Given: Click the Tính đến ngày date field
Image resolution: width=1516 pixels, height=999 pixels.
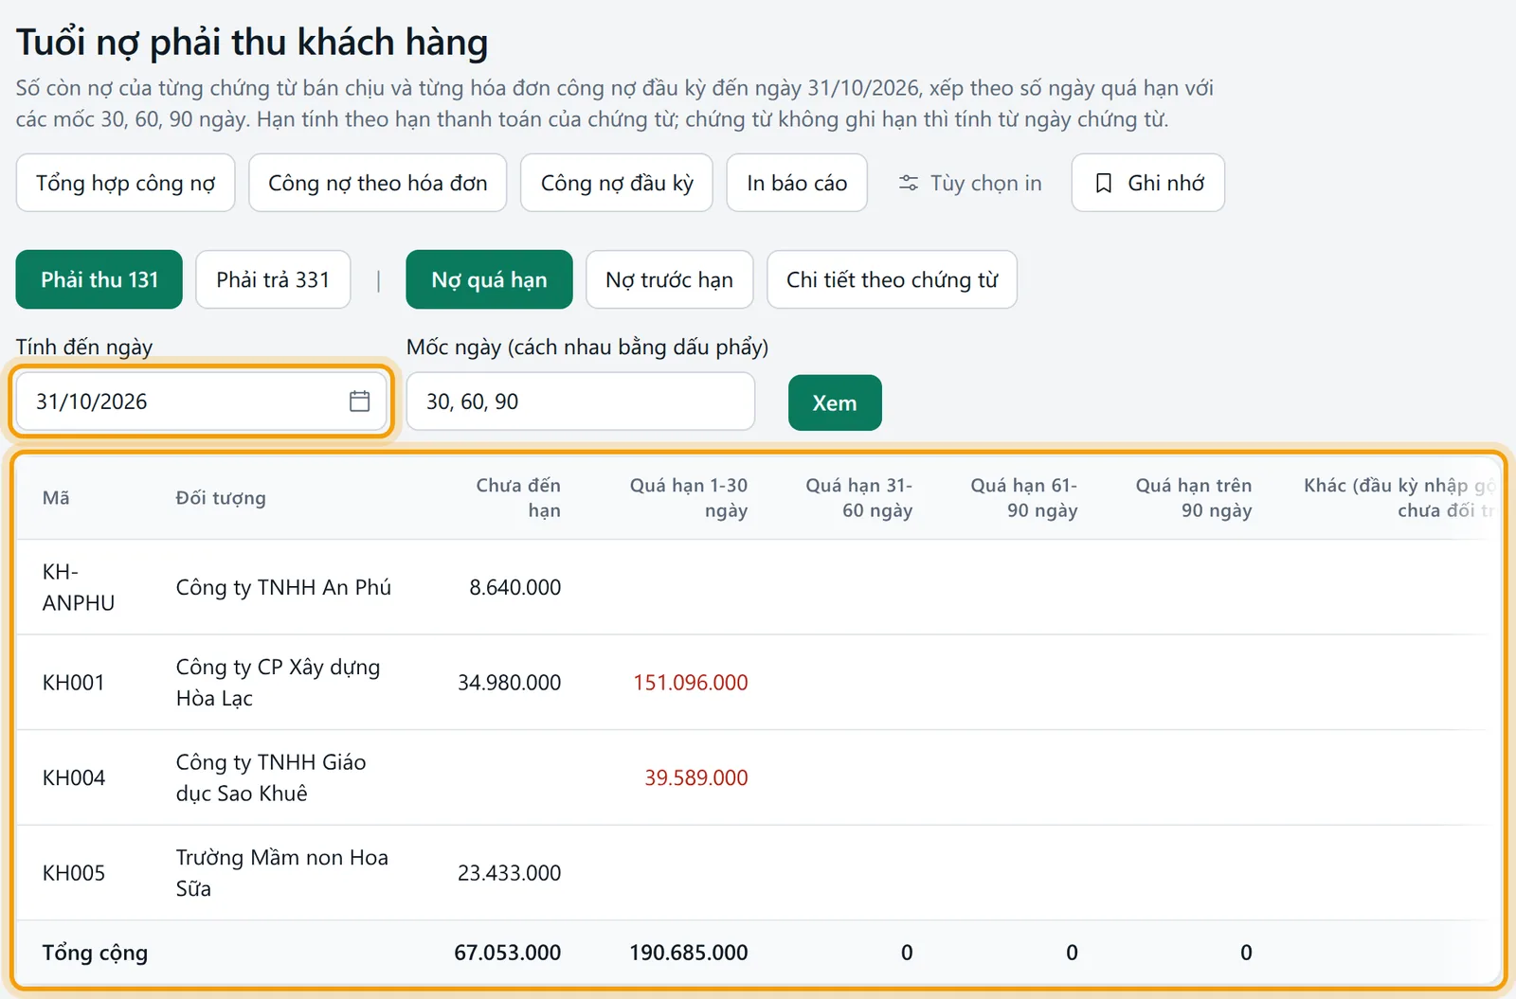Looking at the screenshot, I should tap(202, 401).
